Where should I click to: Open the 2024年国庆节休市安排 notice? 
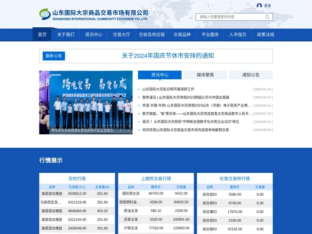168,56
